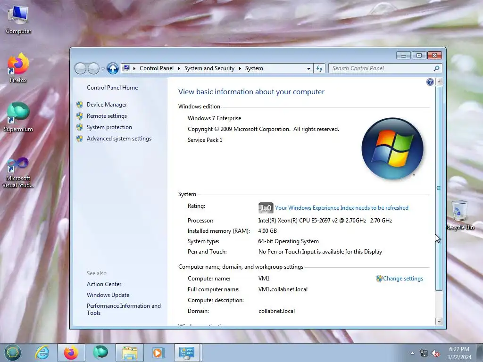Click the Up arrow navigation button
The image size is (483, 362).
pos(113,68)
